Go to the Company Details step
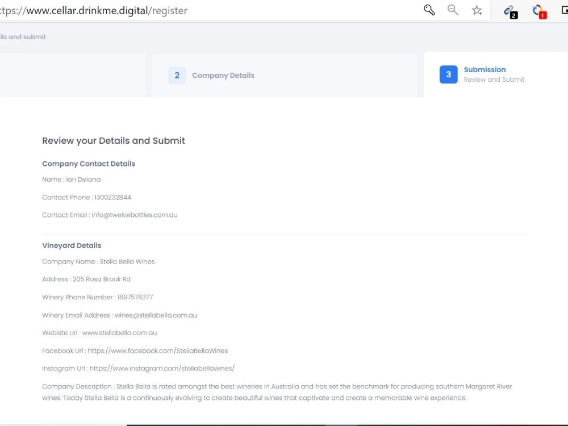The width and height of the screenshot is (568, 426). 223,76
